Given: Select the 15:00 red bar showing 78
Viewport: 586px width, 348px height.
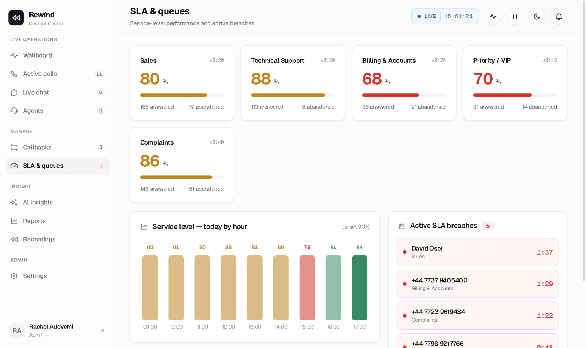Looking at the screenshot, I should [307, 288].
